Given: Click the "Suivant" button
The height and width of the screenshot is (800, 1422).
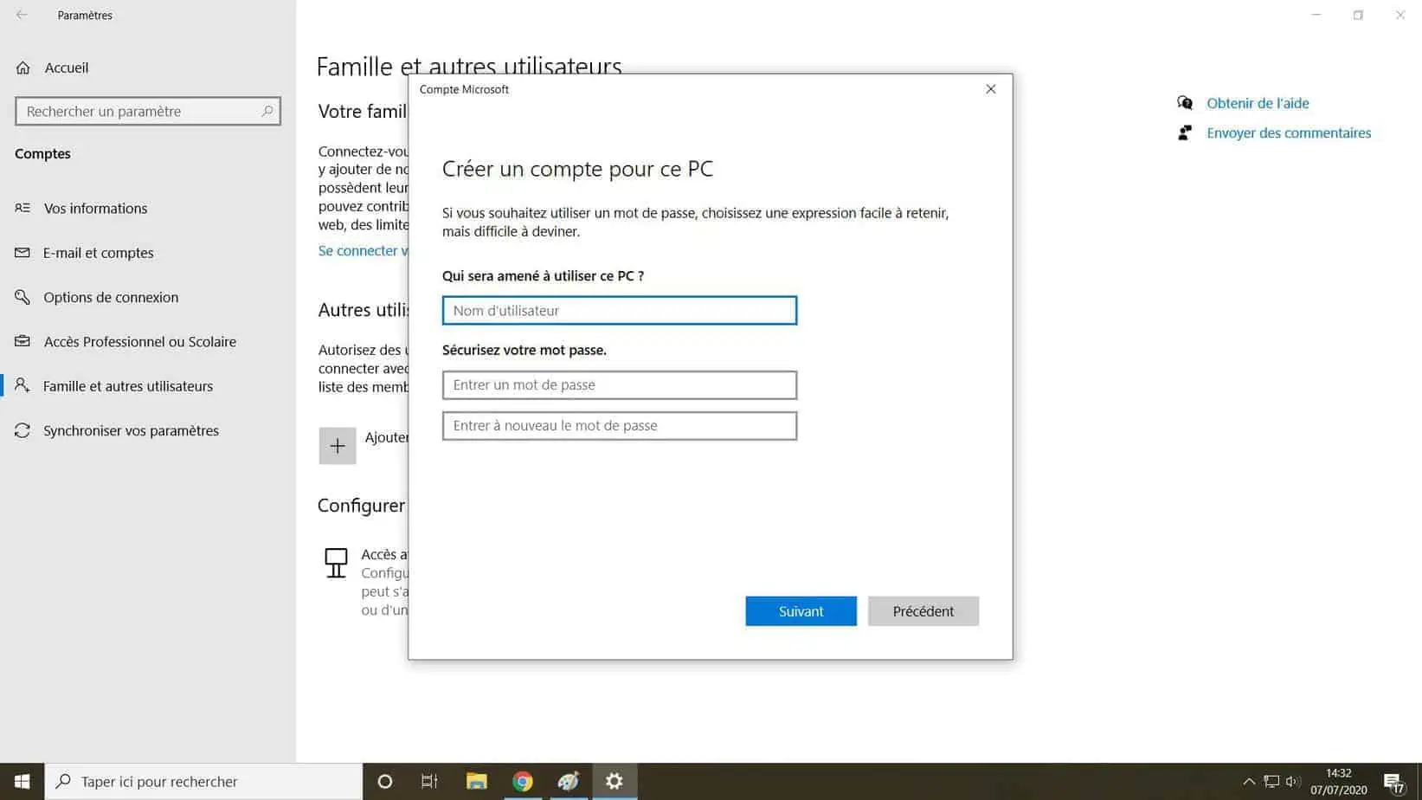Looking at the screenshot, I should pyautogui.click(x=800, y=610).
